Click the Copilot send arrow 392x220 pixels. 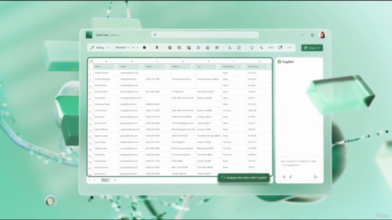point(315,177)
